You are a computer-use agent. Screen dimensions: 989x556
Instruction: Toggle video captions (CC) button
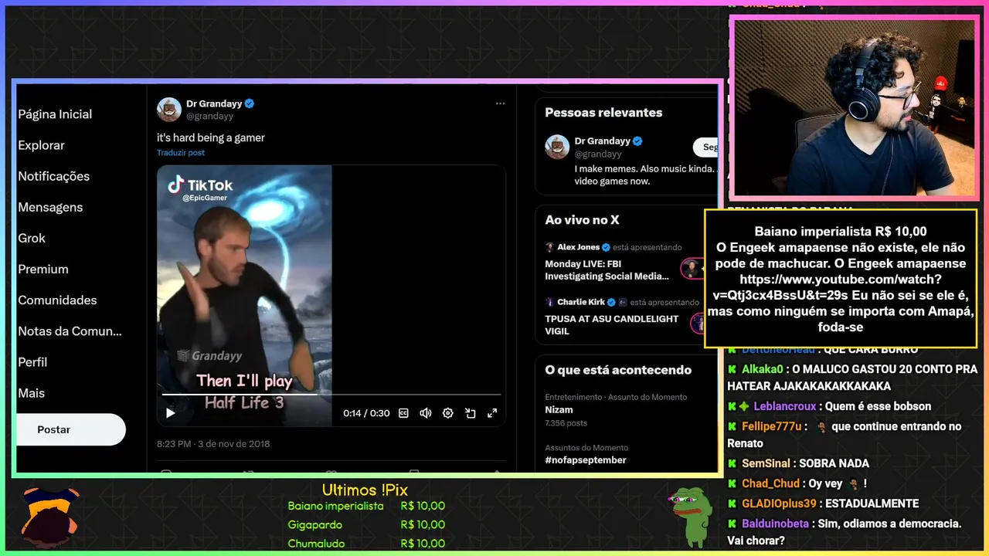403,413
